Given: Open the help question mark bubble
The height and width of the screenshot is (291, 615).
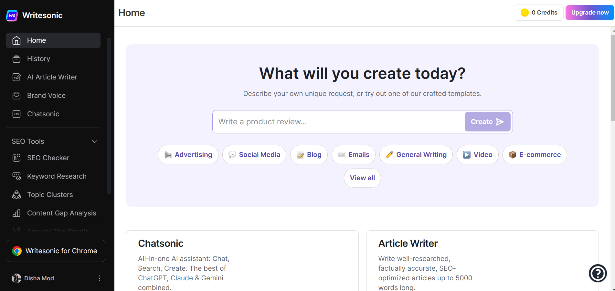Looking at the screenshot, I should (x=598, y=274).
